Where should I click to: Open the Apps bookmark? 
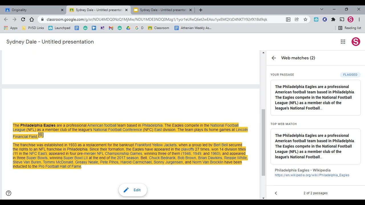[11, 28]
